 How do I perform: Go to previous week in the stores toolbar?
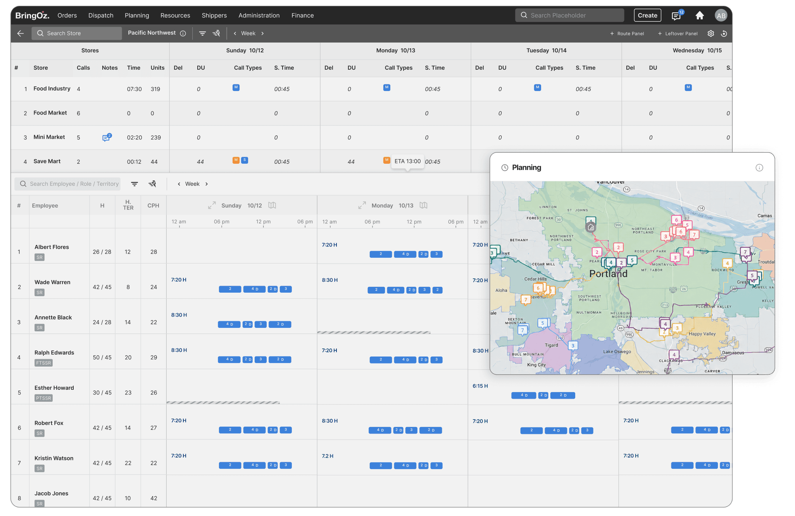(235, 33)
